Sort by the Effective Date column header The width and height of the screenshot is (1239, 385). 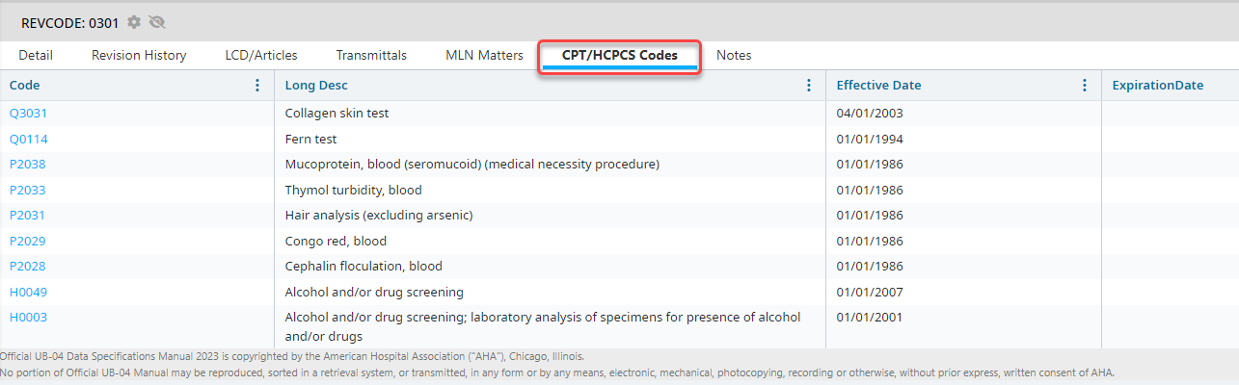(878, 86)
